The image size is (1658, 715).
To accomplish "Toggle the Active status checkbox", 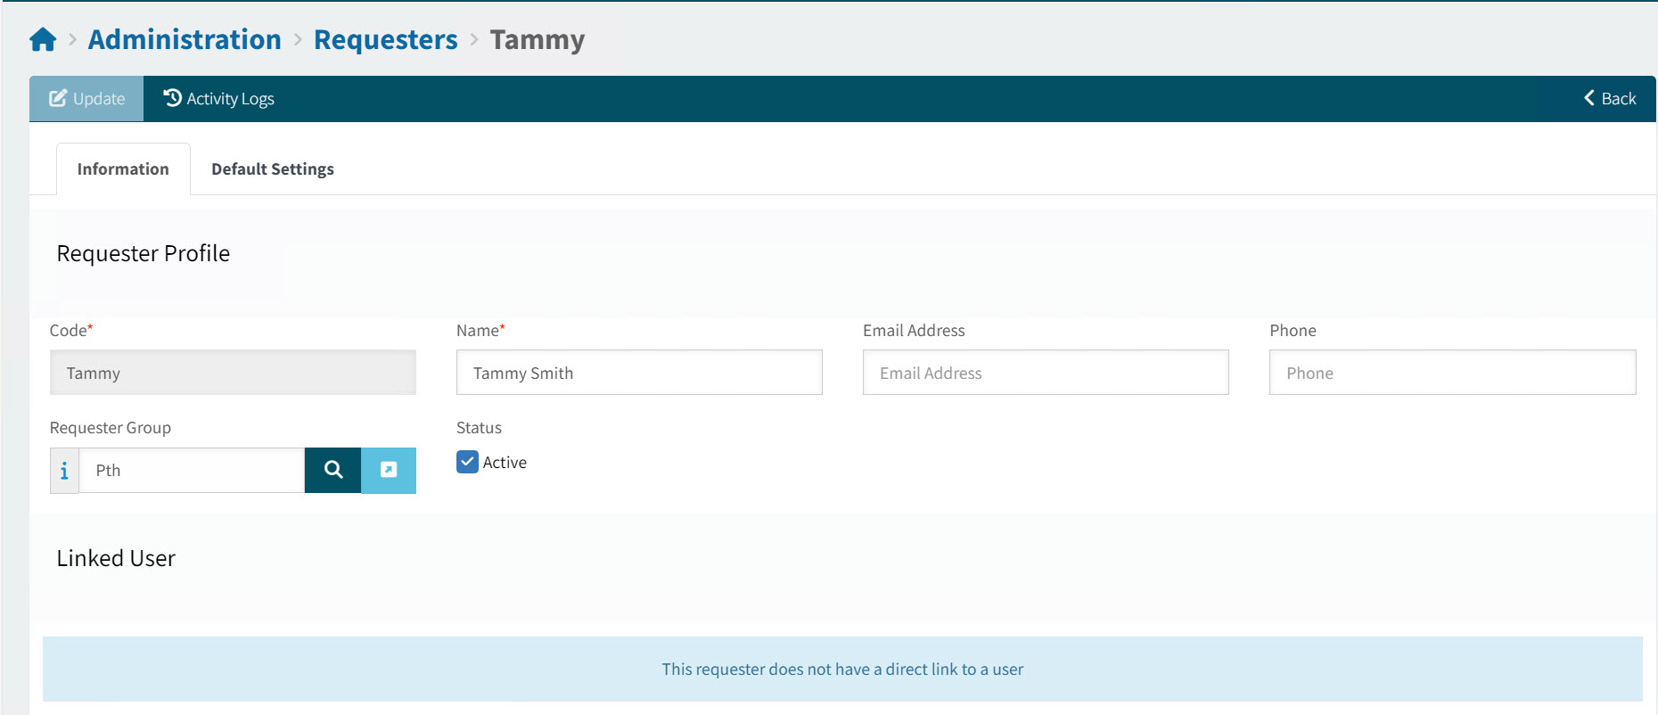I will pyautogui.click(x=467, y=462).
